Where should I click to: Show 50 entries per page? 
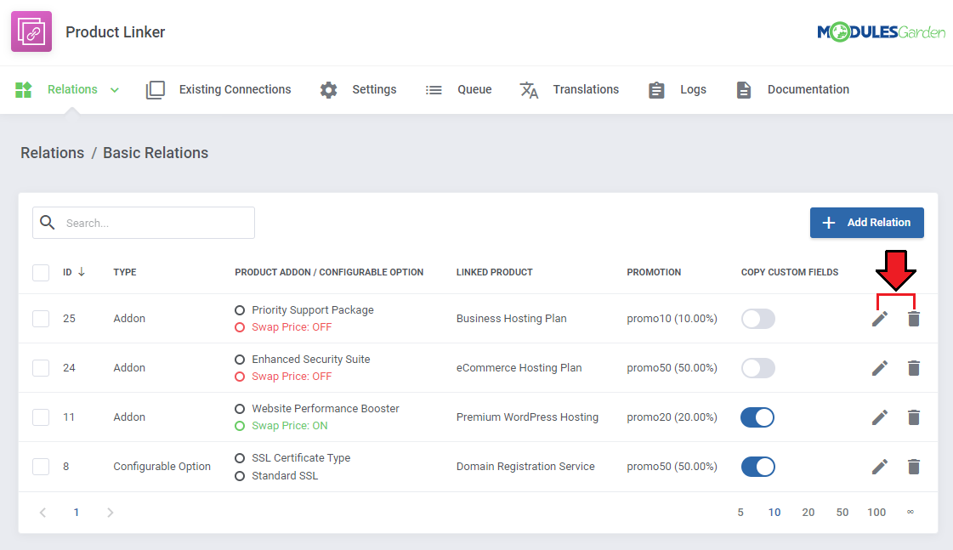pyautogui.click(x=842, y=513)
